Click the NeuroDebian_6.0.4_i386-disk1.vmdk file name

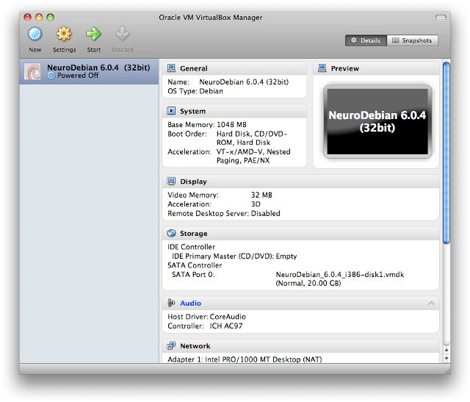pos(340,275)
